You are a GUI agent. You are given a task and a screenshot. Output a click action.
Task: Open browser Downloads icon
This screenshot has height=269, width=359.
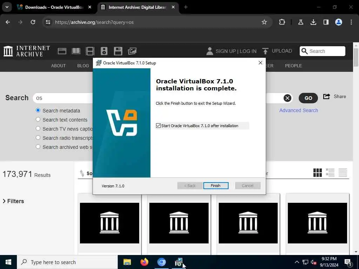click(x=313, y=22)
